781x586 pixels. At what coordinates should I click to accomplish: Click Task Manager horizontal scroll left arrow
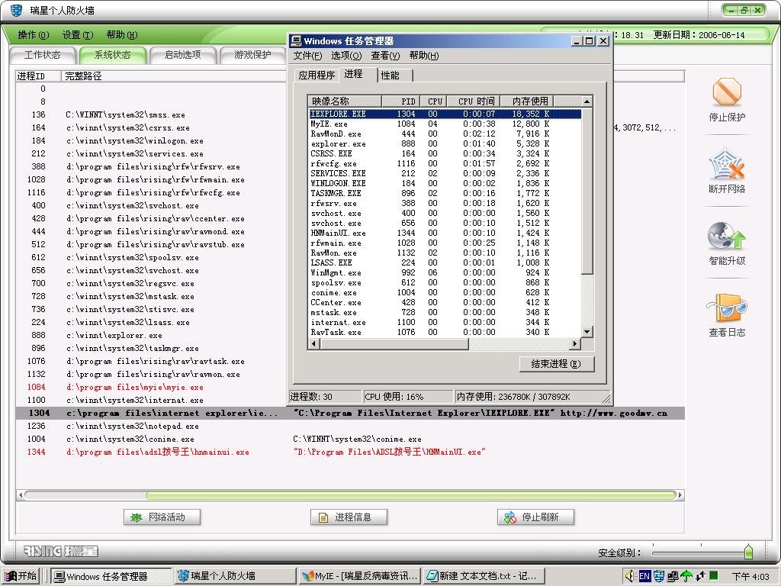click(313, 344)
